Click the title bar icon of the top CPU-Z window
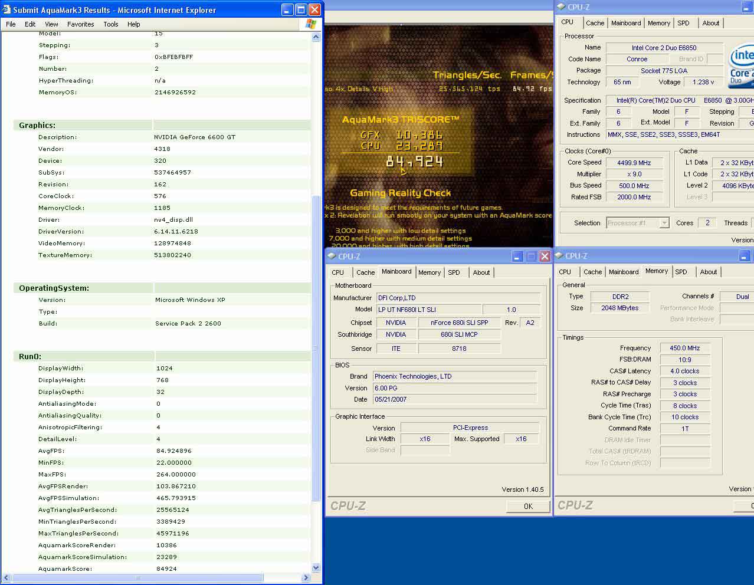Image resolution: width=754 pixels, height=585 pixels. [x=561, y=7]
